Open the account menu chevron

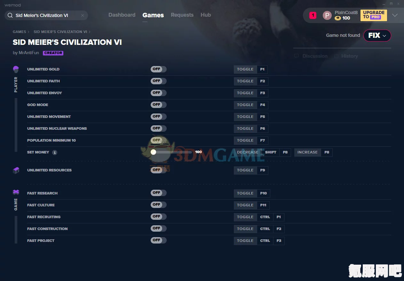[x=395, y=15]
